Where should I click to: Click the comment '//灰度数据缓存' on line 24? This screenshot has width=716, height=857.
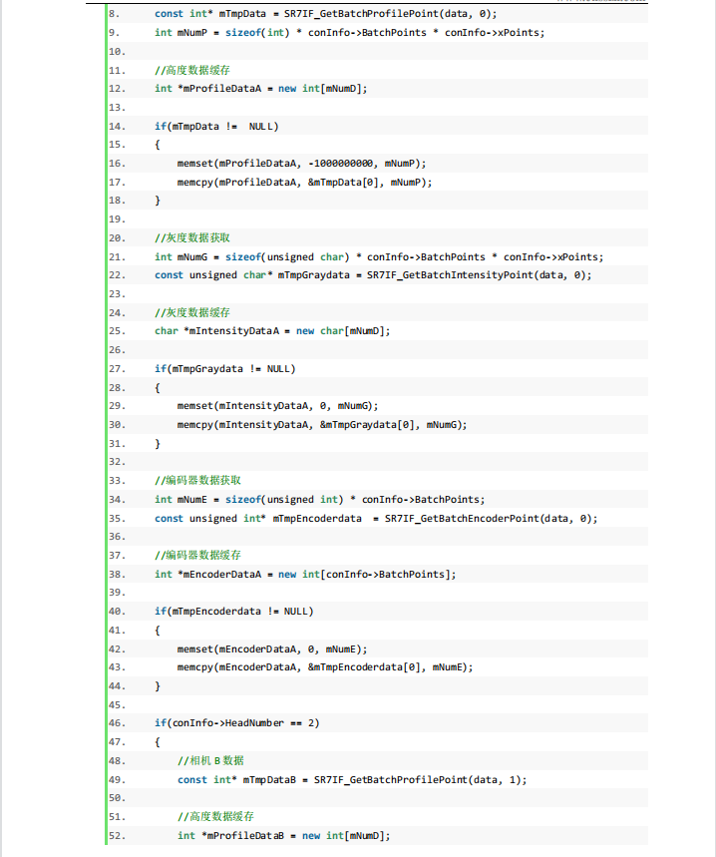click(192, 312)
